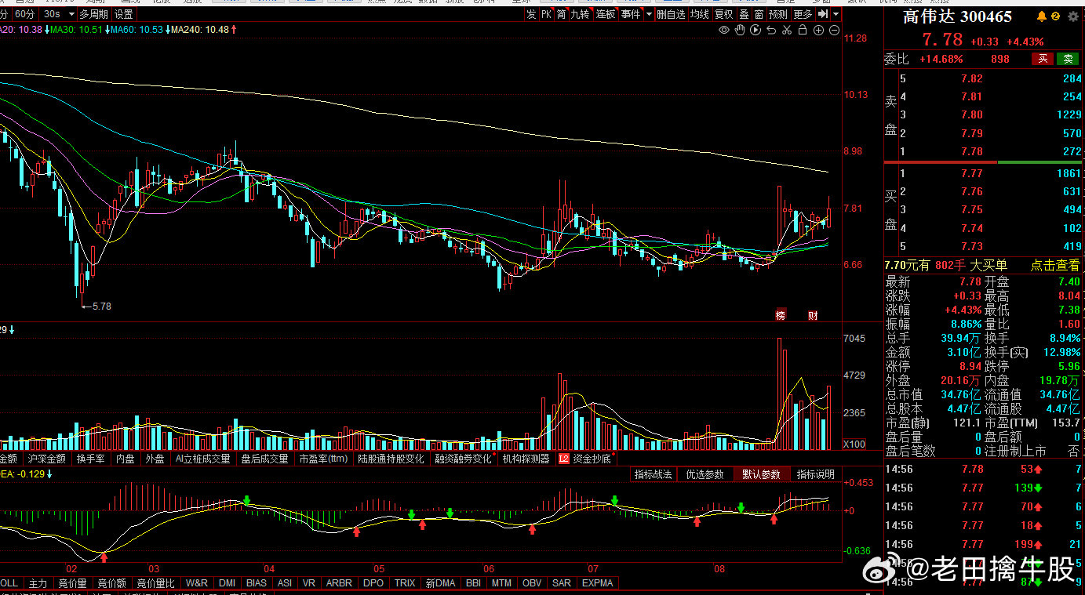1085x595 pixels.
Task: Click the 点击查看 link
Action: 1054,266
